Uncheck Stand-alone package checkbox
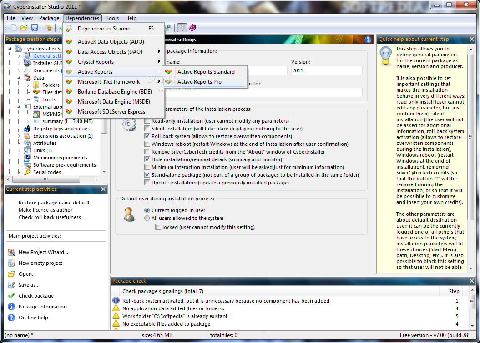The width and height of the screenshot is (480, 343). 147,175
